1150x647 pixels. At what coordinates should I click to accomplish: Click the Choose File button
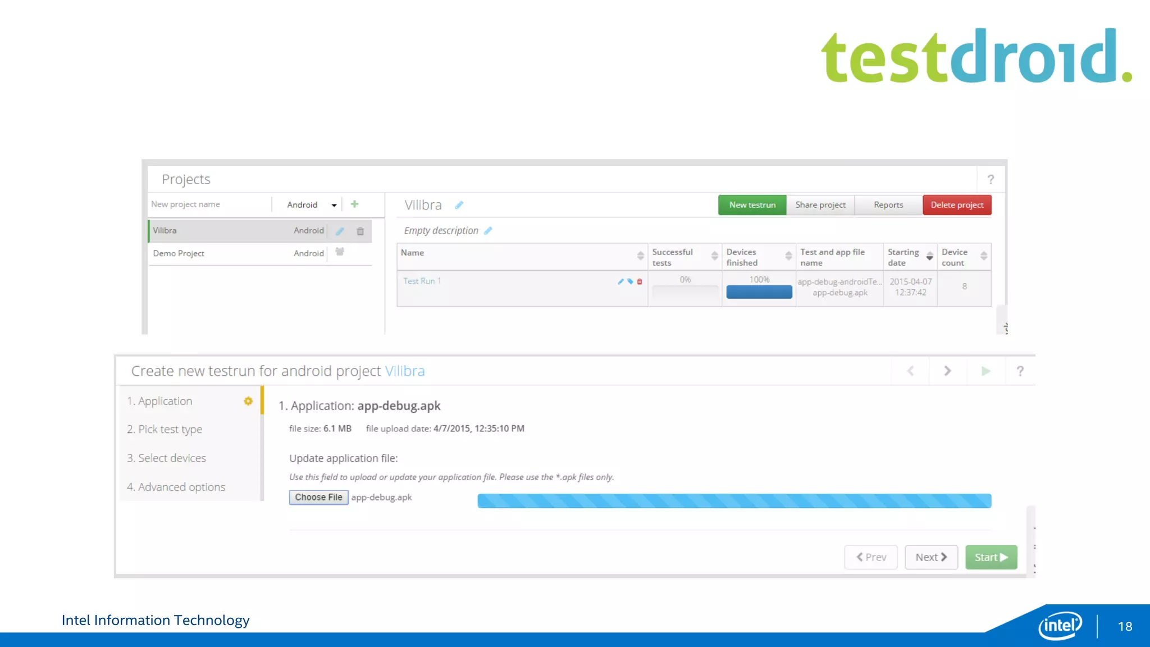click(x=318, y=498)
